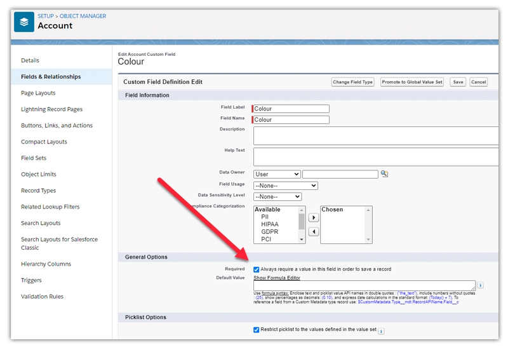Open Compact Layouts in sidebar
Viewport: 508px width, 352px height.
point(44,142)
